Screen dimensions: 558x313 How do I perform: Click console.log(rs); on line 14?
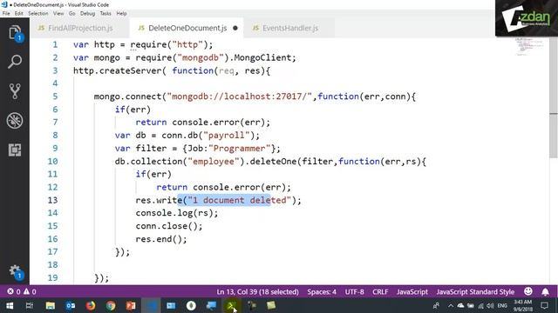click(x=177, y=213)
